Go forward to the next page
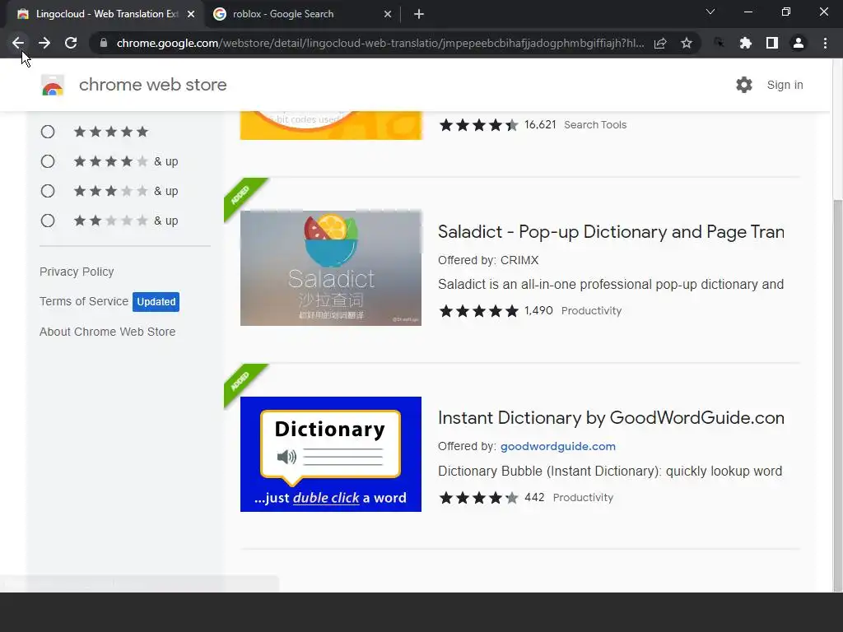 click(x=44, y=43)
